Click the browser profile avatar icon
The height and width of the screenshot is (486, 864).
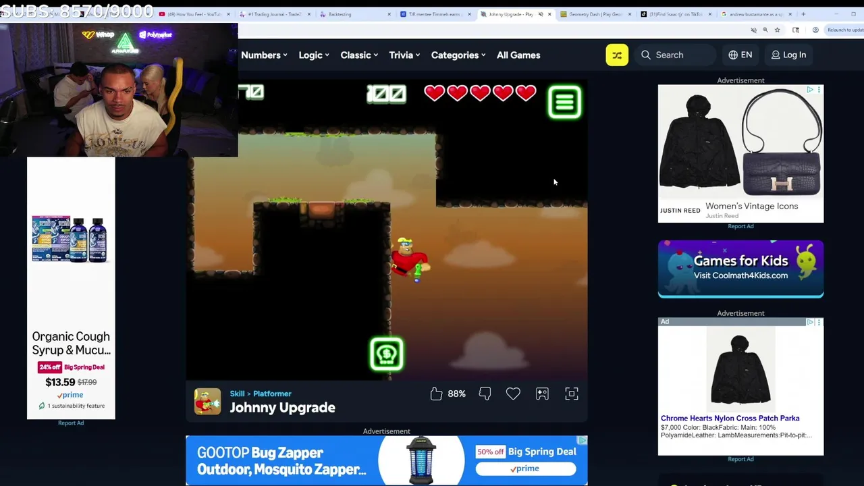pos(815,30)
